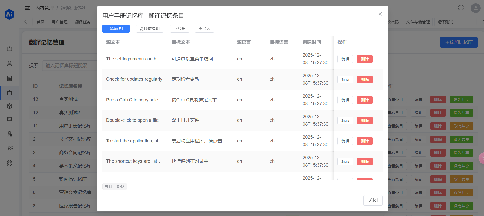Click 取消共享 for 新闻稿记忆库 row
This screenshot has height=216, width=484.
pyautogui.click(x=461, y=179)
